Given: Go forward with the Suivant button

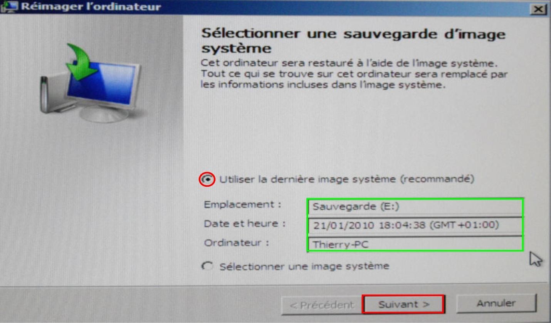Looking at the screenshot, I should (403, 304).
